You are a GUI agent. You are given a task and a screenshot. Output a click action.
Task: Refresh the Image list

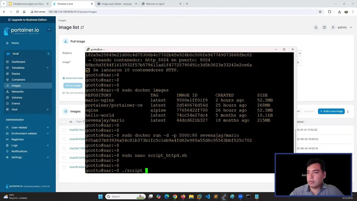click(82, 27)
